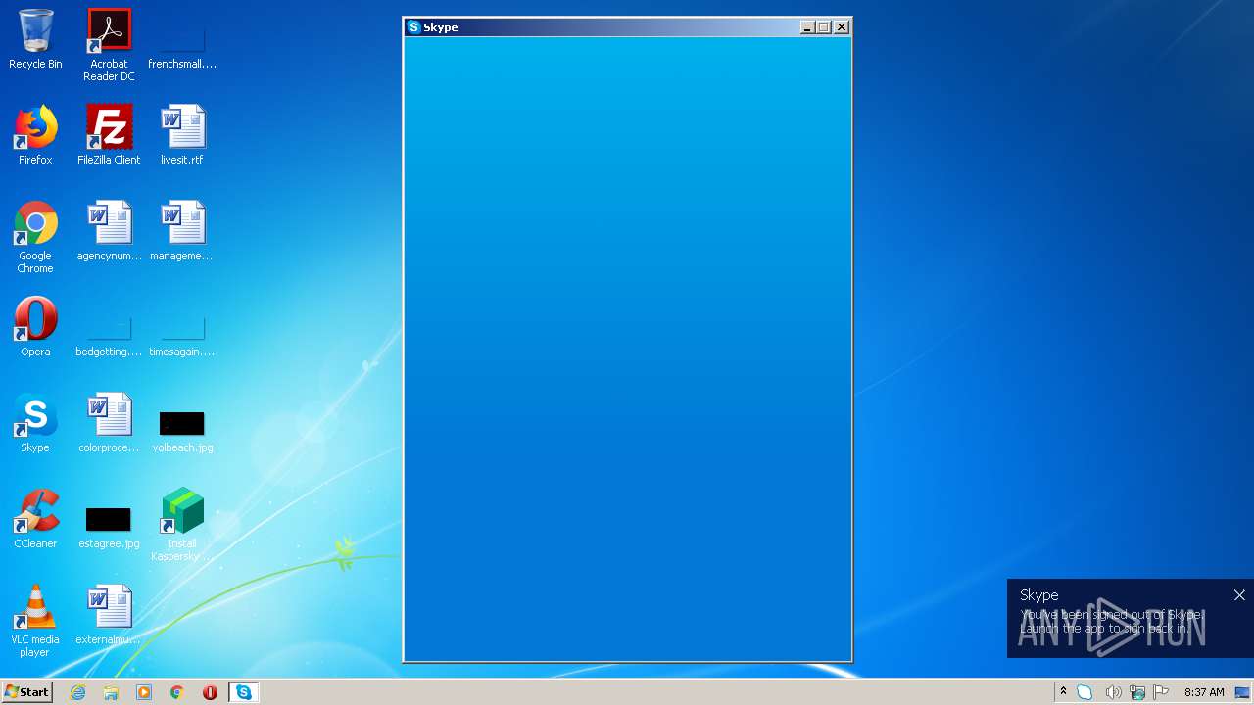Open Firefox desktop shortcut
Image resolution: width=1254 pixels, height=705 pixels.
[35, 135]
